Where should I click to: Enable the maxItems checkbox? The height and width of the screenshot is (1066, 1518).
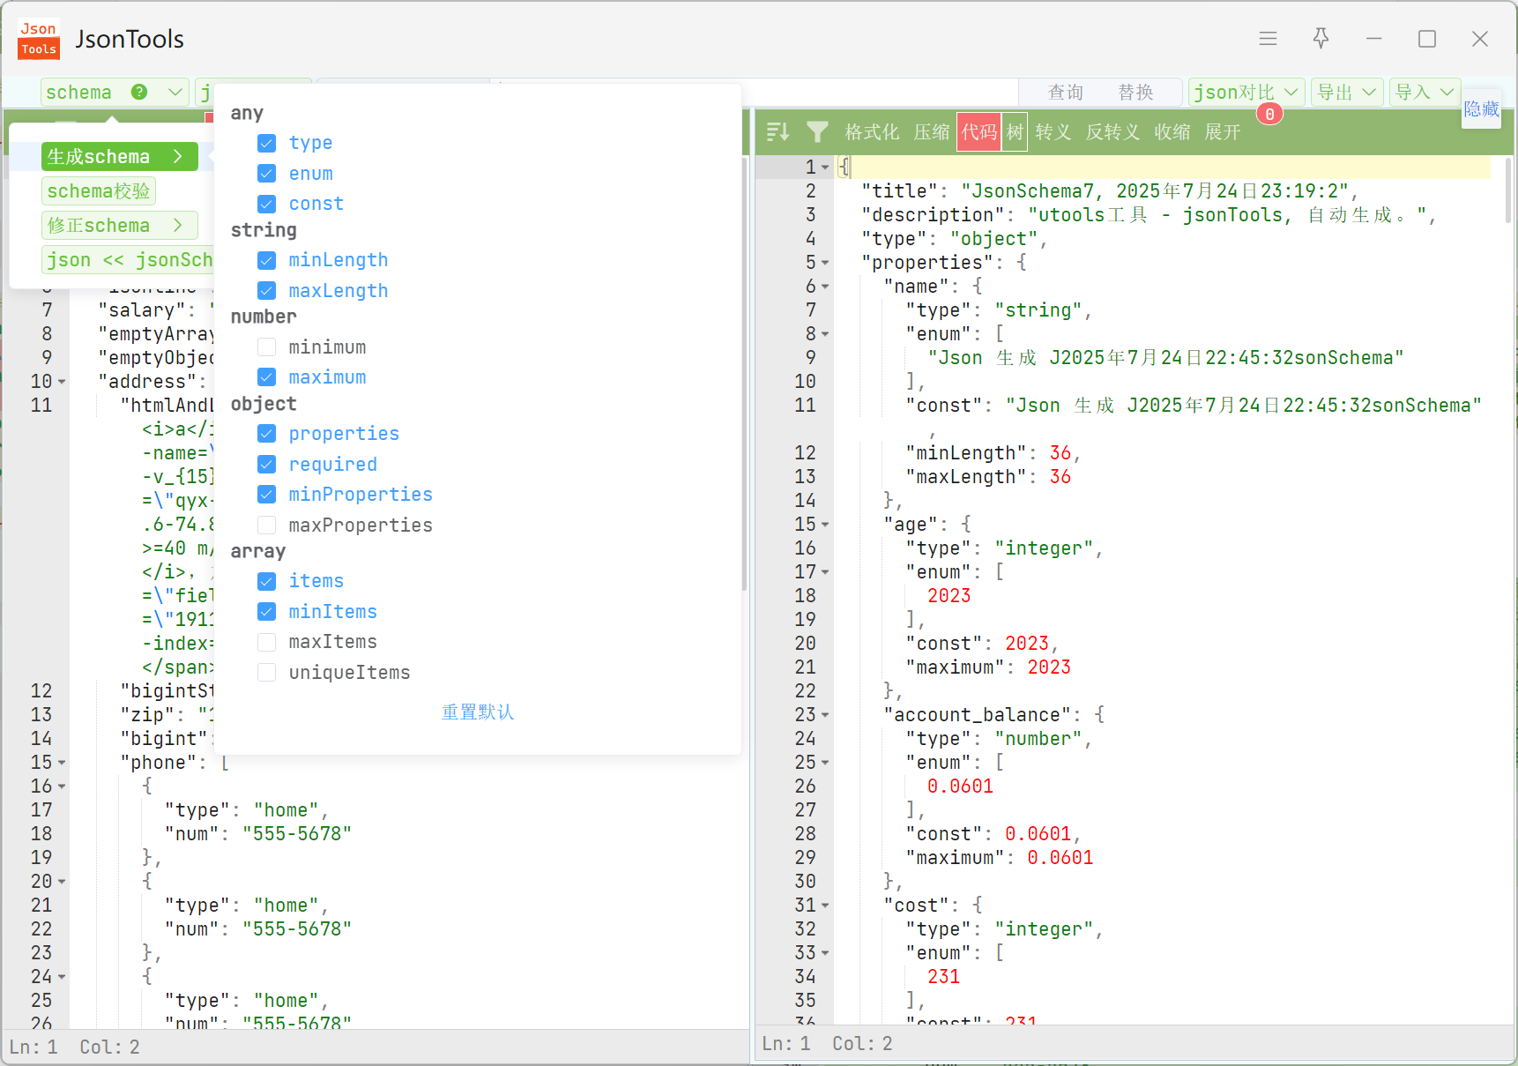coord(267,642)
